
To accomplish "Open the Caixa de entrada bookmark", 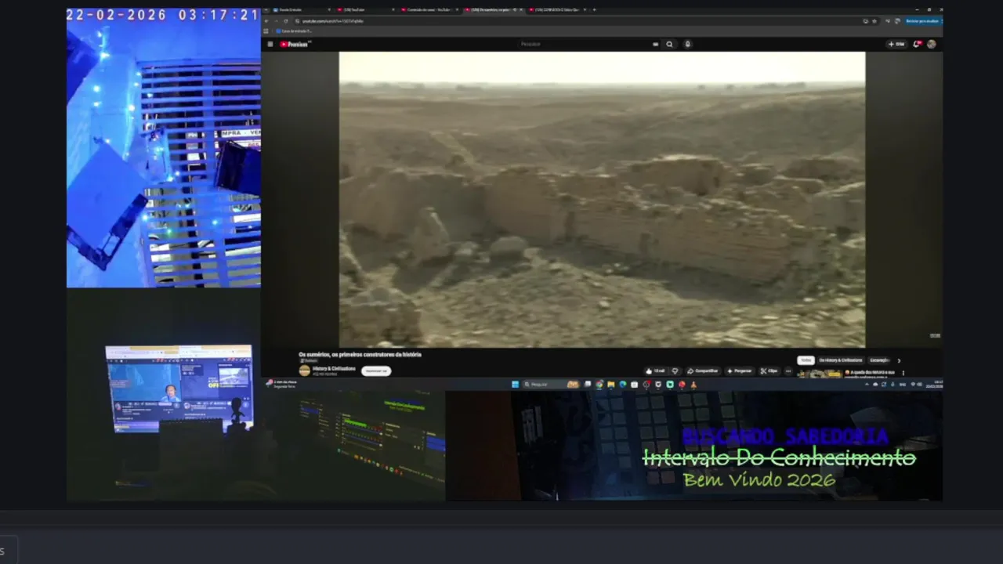I will (294, 31).
